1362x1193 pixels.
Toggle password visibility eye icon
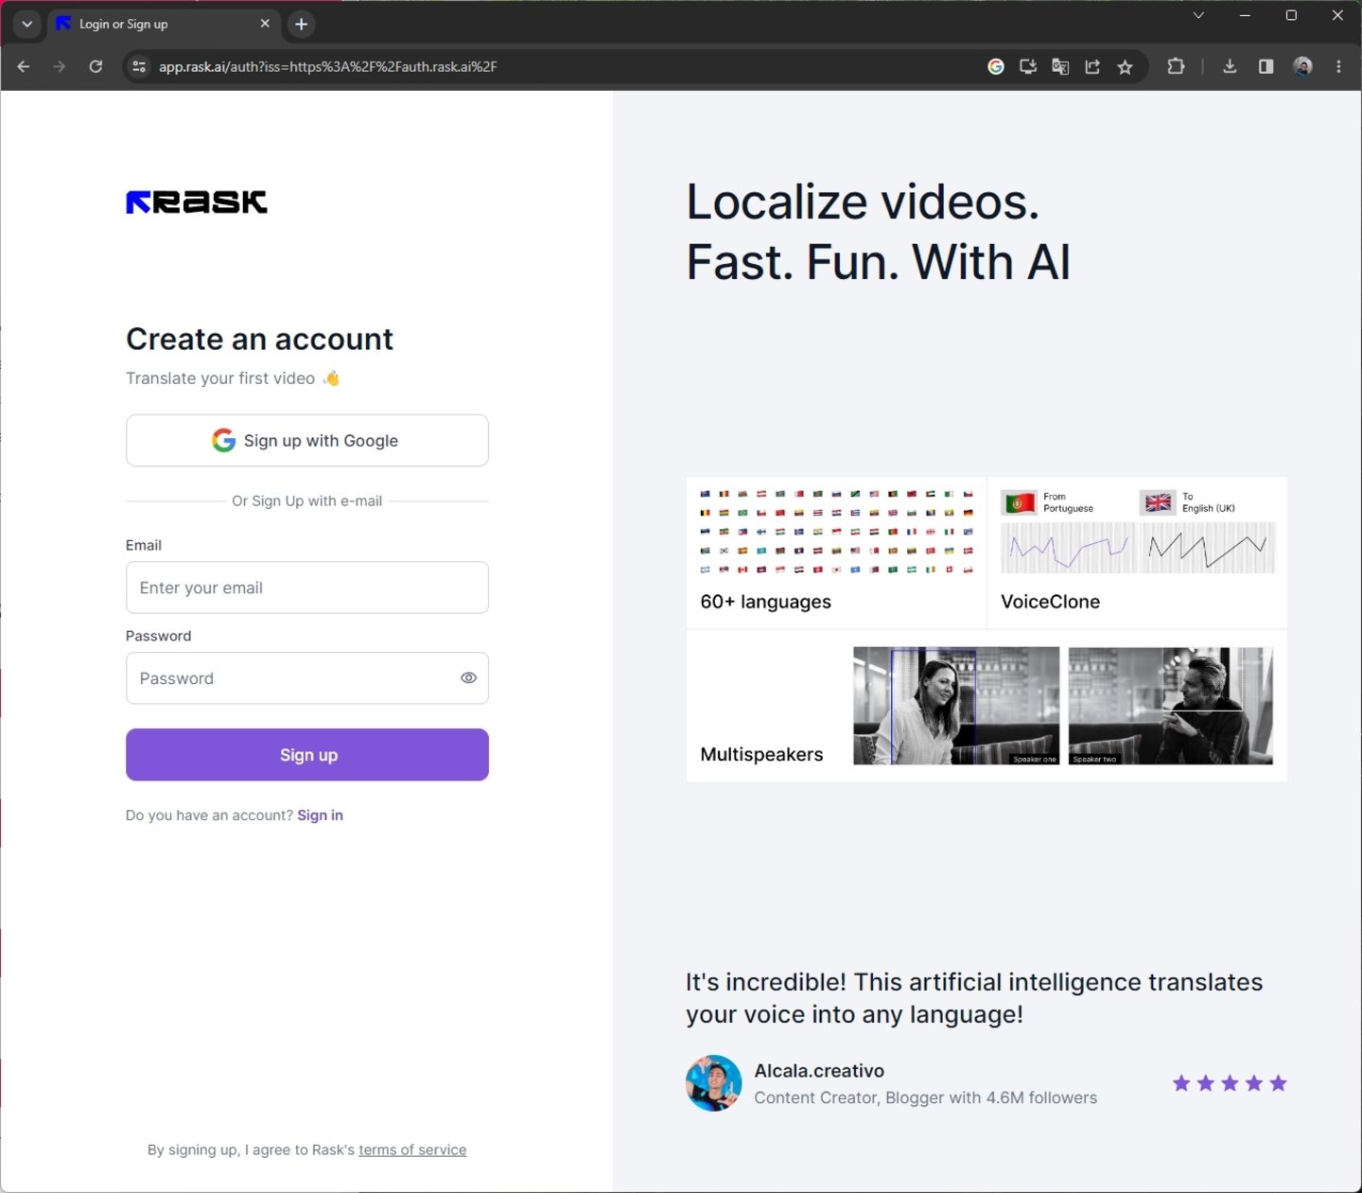pyautogui.click(x=468, y=678)
